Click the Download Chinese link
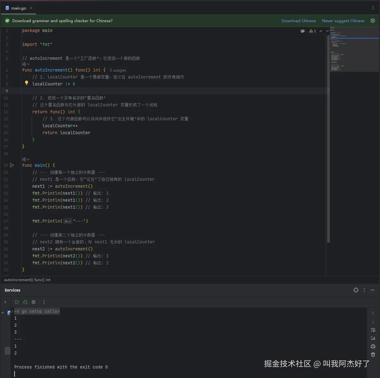380x378 pixels. tap(299, 21)
